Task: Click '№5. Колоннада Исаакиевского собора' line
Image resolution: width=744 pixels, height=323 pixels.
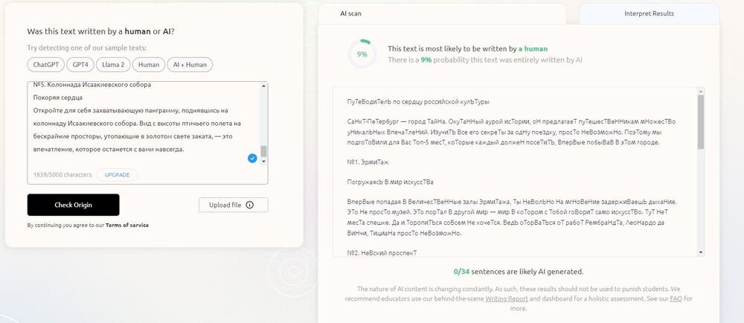Action: pos(92,85)
